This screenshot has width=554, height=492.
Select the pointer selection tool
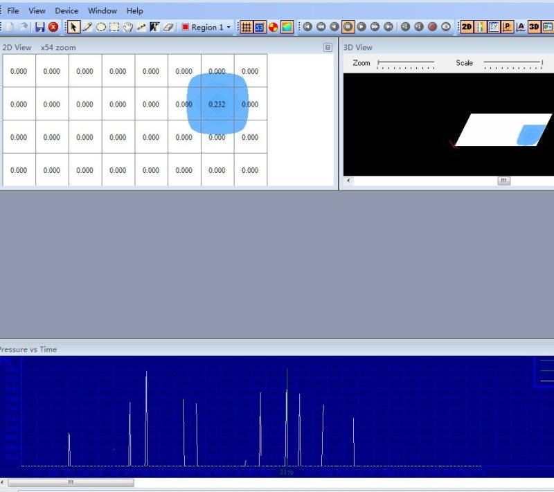coord(73,27)
